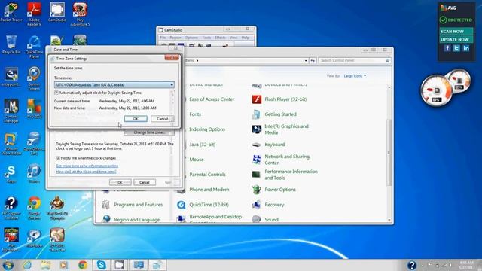Image resolution: width=482 pixels, height=271 pixels.
Task: Click OK in Date and Time dialog
Action: pos(120,182)
